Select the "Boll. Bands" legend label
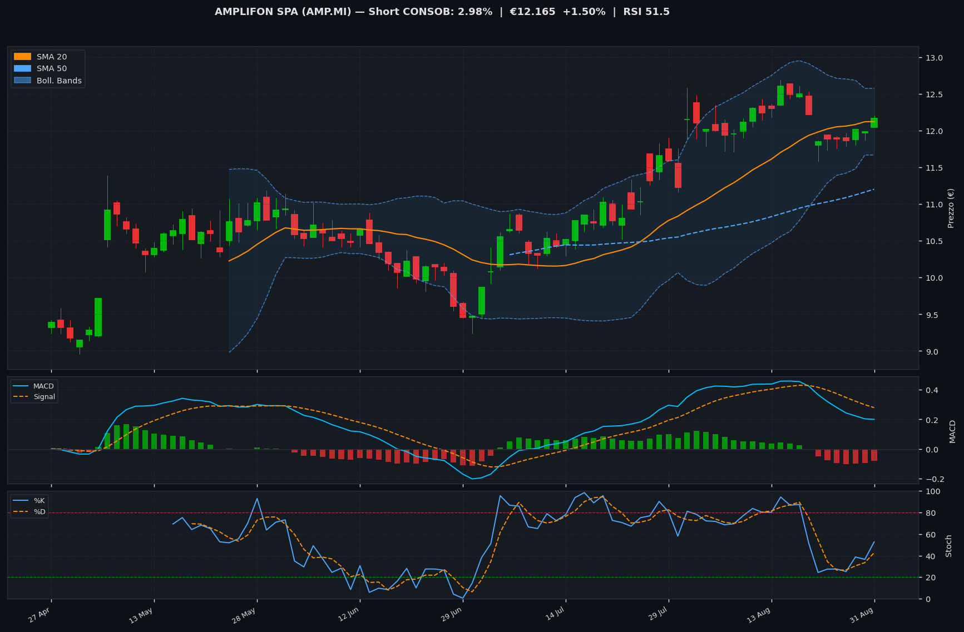The image size is (964, 632). 59,81
